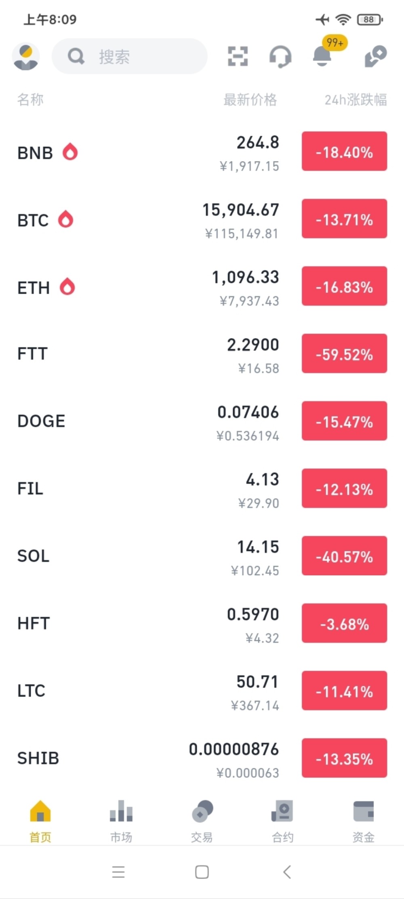
Task: Sort by 最新价格 column header
Action: (x=250, y=100)
